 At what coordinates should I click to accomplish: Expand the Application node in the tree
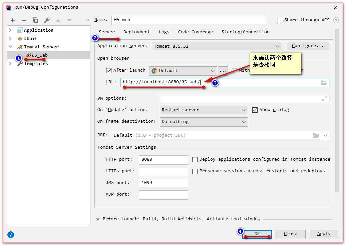click(10, 30)
